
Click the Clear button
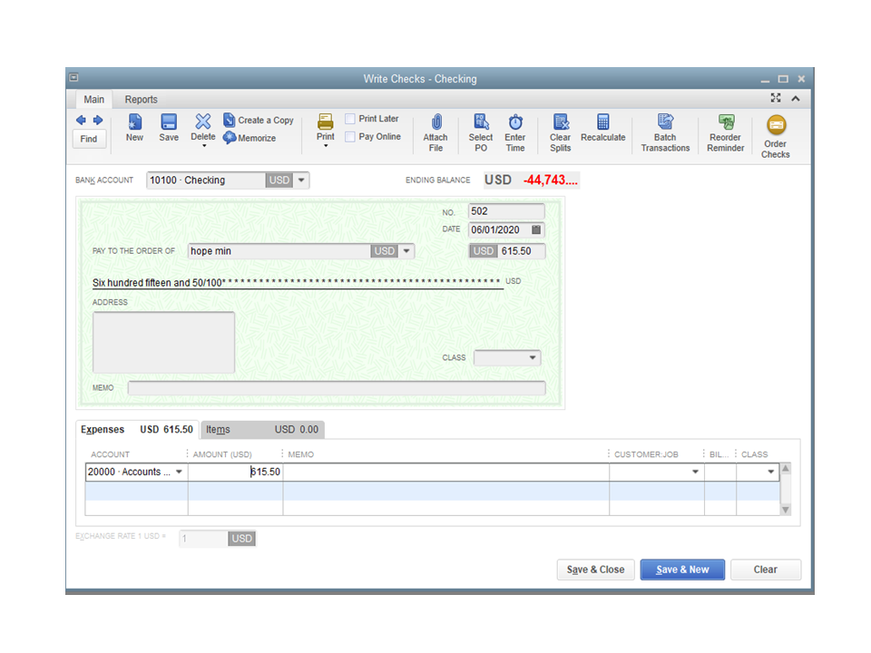pos(766,570)
